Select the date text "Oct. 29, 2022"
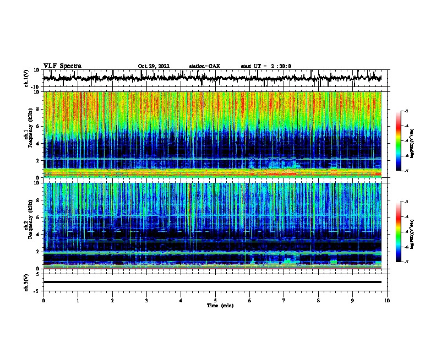Viewport: 436px width, 337px height. (154, 66)
